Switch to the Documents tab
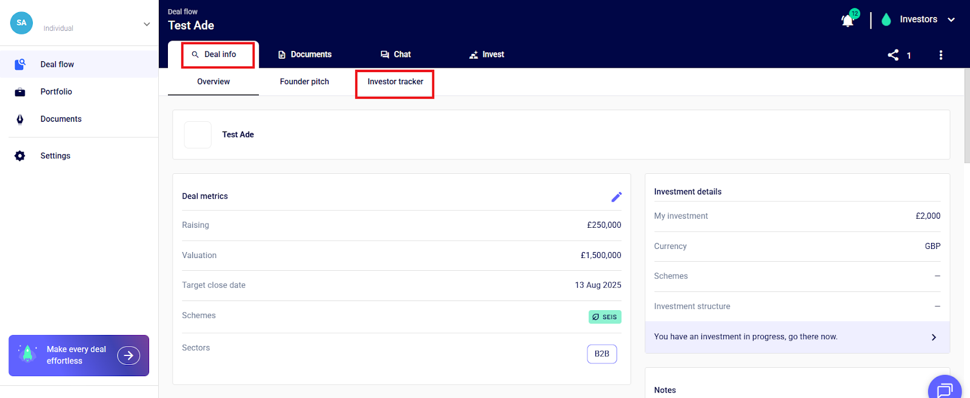Screen dimensions: 970x398 point(305,55)
